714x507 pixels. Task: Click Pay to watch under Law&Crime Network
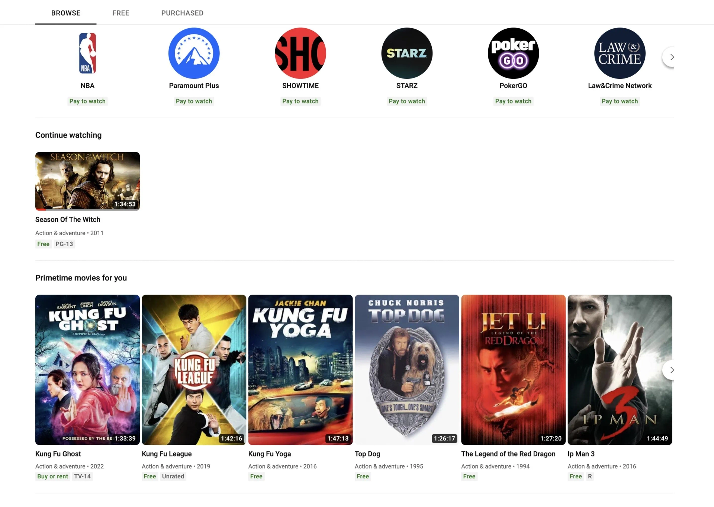[620, 101]
